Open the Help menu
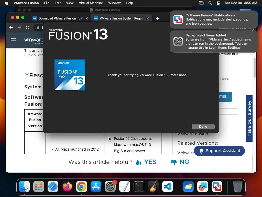 click(129, 3)
